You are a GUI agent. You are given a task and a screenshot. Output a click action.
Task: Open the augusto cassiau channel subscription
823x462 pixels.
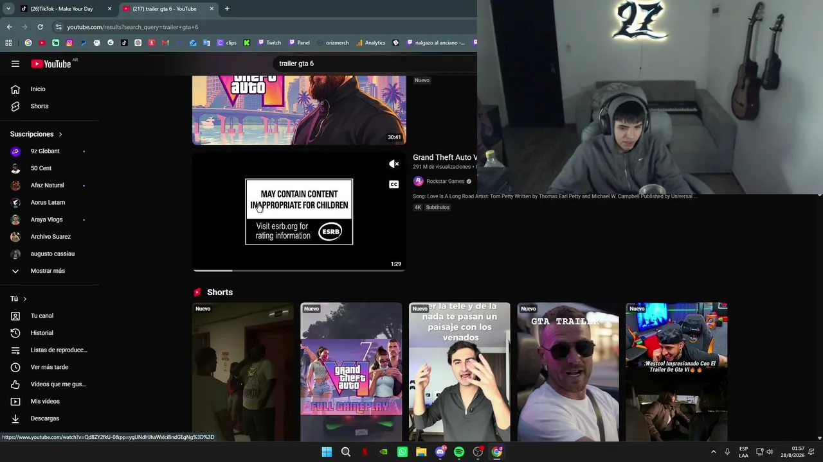click(x=53, y=253)
